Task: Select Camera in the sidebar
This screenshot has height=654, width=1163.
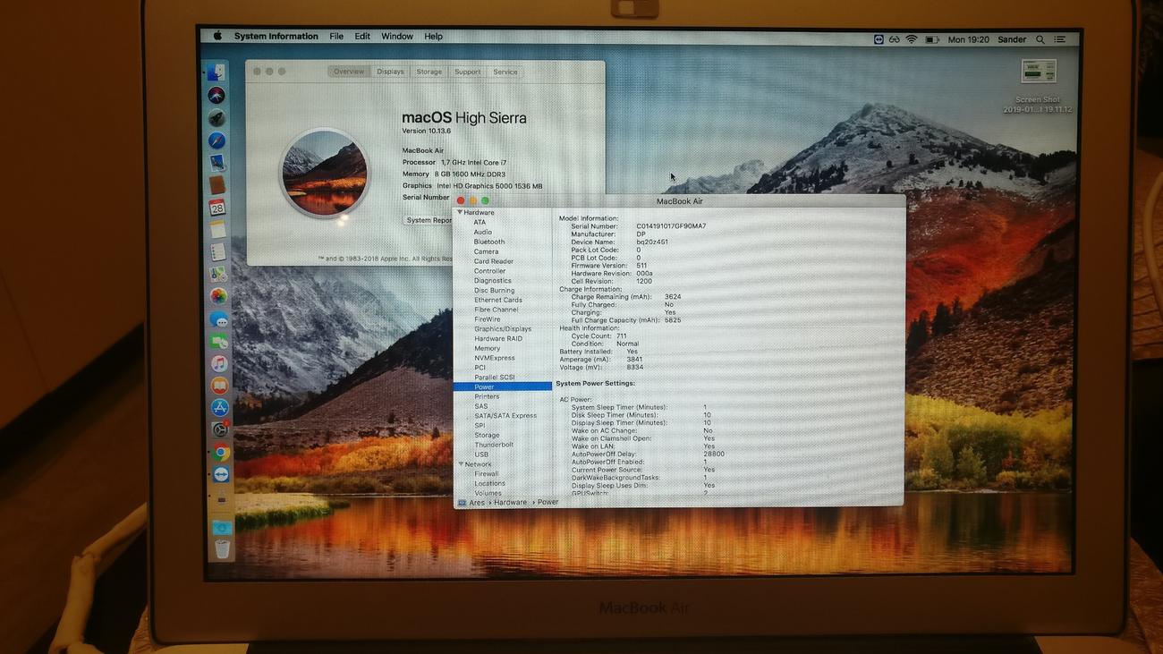Action: (x=486, y=251)
